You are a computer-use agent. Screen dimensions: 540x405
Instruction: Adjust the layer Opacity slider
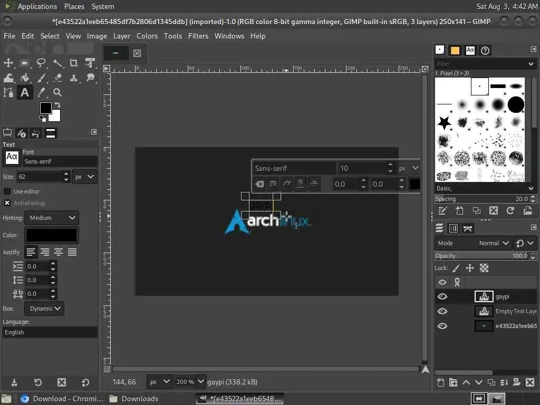click(x=482, y=256)
